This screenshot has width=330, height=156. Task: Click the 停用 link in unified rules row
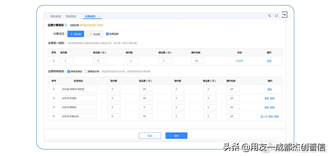269,61
